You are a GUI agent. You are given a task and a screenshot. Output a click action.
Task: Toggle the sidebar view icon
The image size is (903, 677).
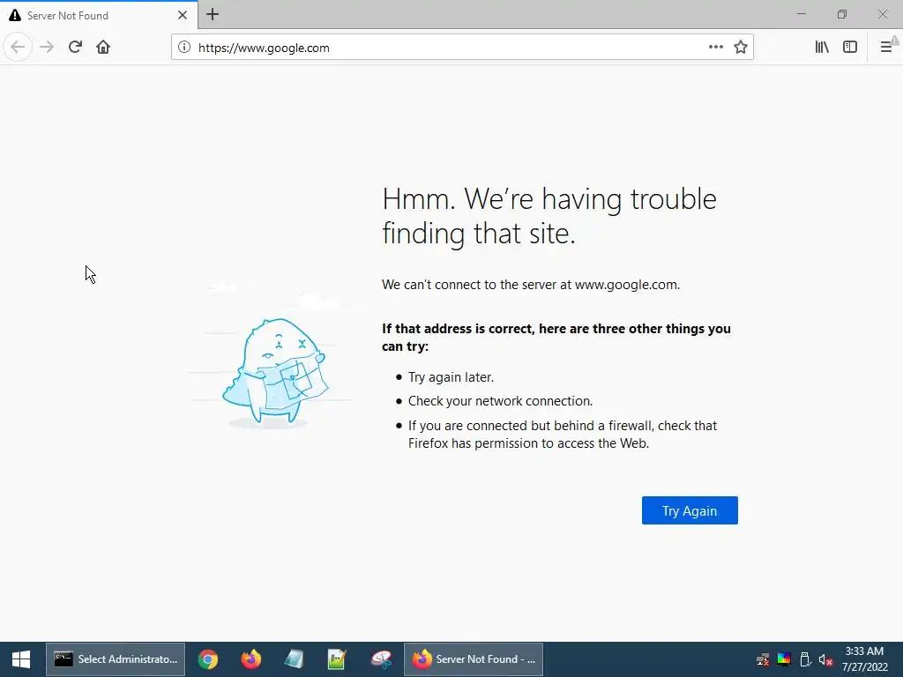tap(850, 48)
